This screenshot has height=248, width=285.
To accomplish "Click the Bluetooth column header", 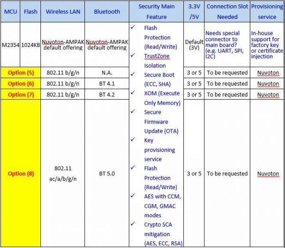I will point(107,11).
